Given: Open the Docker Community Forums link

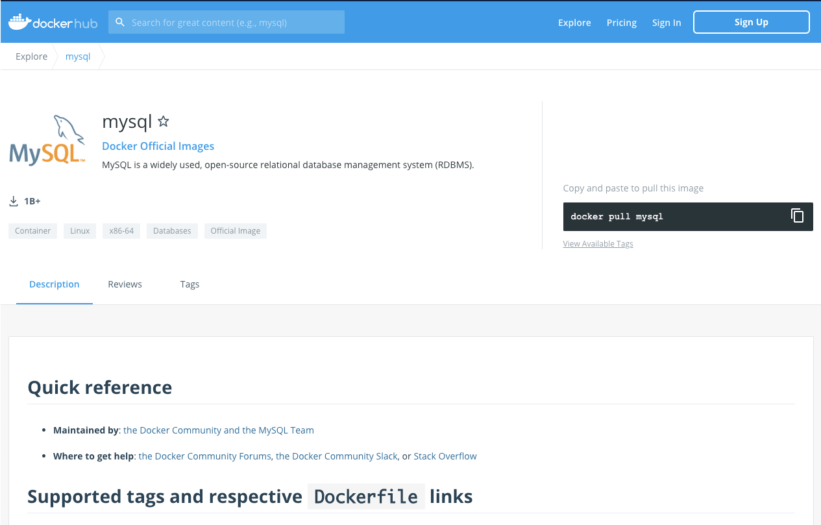Looking at the screenshot, I should click(205, 456).
